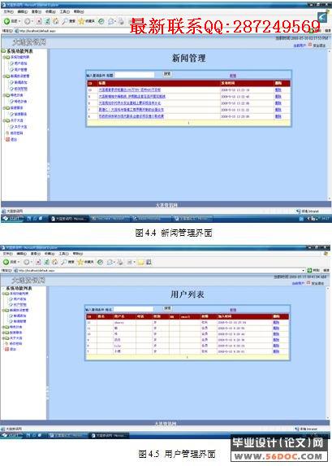Image resolution: width=332 pixels, height=466 pixels.
Task: Click the Start button below the 用户列表 window
Action: [x=12, y=435]
